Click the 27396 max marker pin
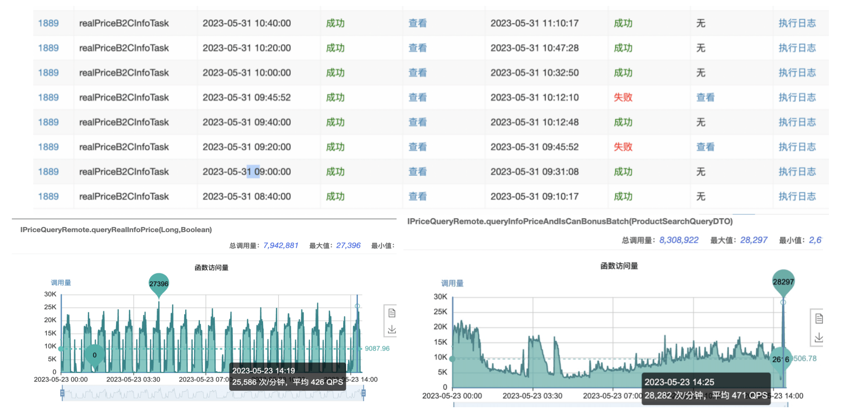The width and height of the screenshot is (846, 414). [x=159, y=284]
